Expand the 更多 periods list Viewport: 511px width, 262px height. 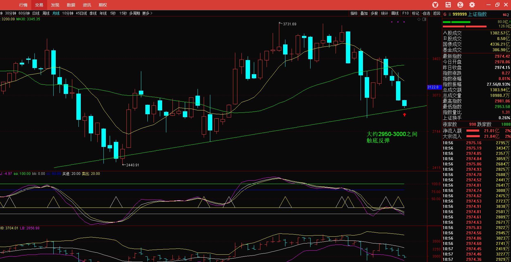[x=147, y=13]
